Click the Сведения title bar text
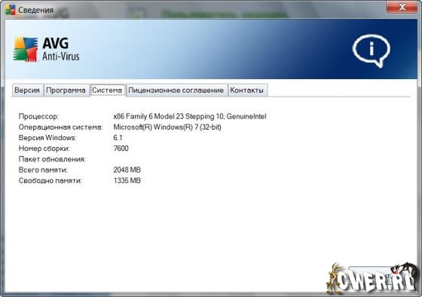The height and width of the screenshot is (297, 422). pos(36,10)
